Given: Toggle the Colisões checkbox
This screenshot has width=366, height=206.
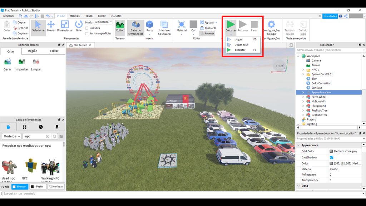Looking at the screenshot, I should point(87,28).
